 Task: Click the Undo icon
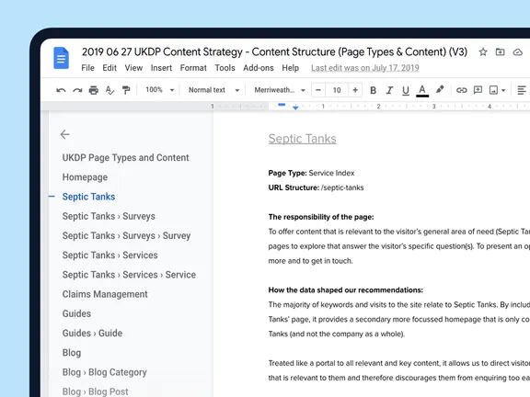tap(61, 90)
